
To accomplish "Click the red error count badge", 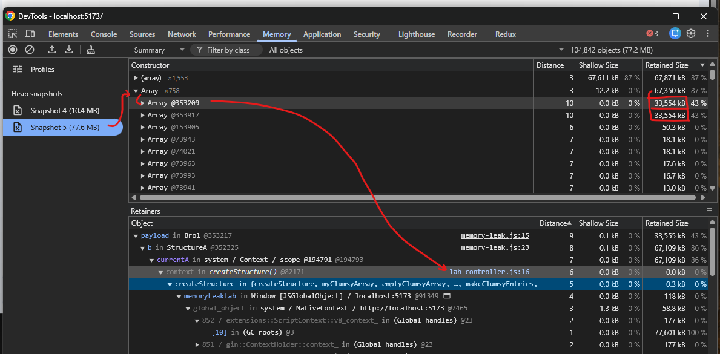I will point(652,33).
